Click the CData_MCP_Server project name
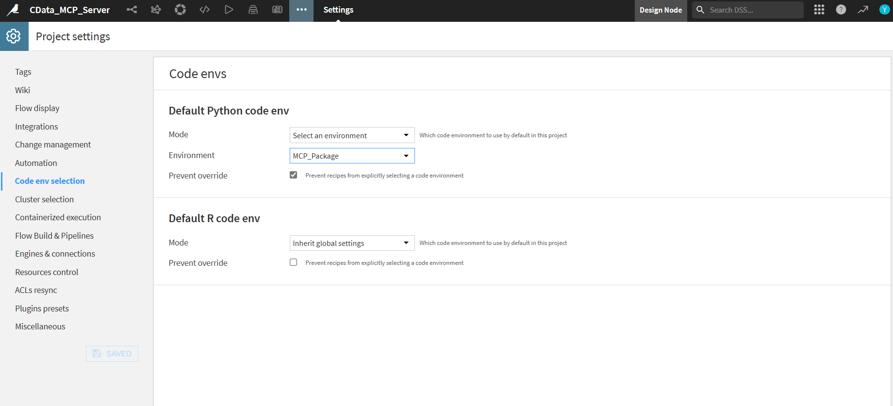The height and width of the screenshot is (406, 893). tap(69, 10)
